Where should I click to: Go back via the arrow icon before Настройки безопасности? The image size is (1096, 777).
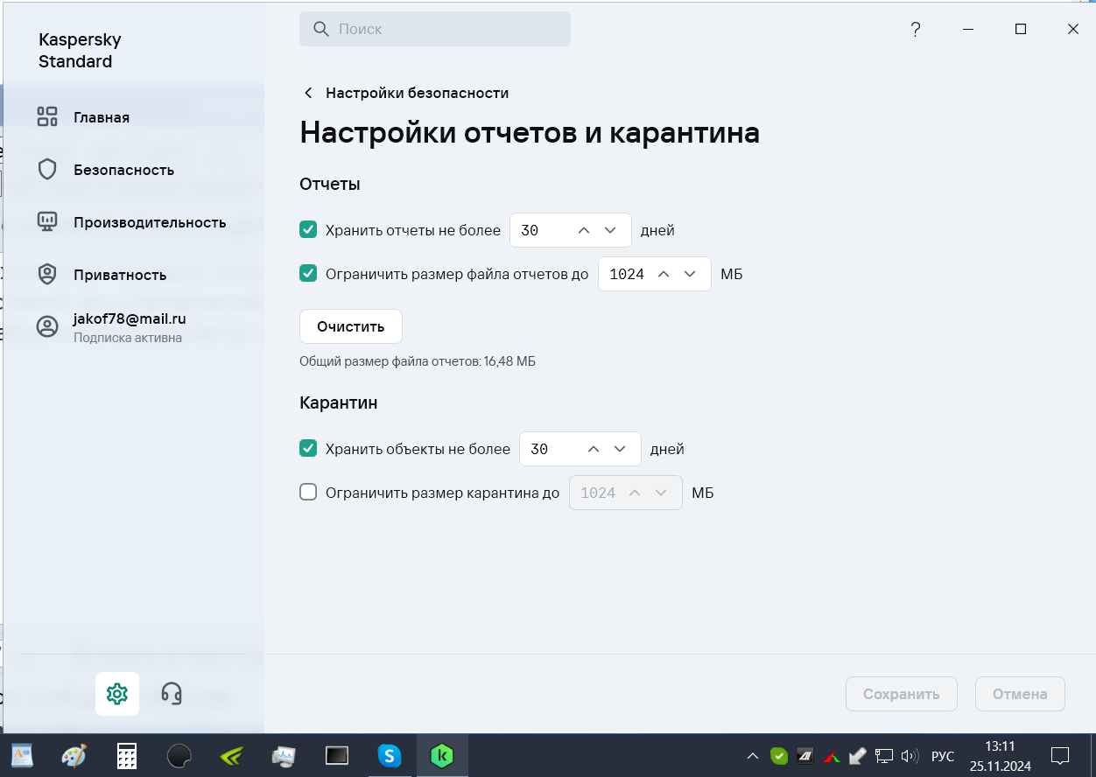click(x=308, y=93)
